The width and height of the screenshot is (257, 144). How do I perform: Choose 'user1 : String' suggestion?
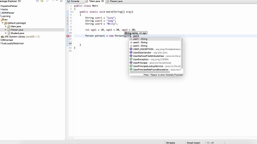click(x=155, y=39)
